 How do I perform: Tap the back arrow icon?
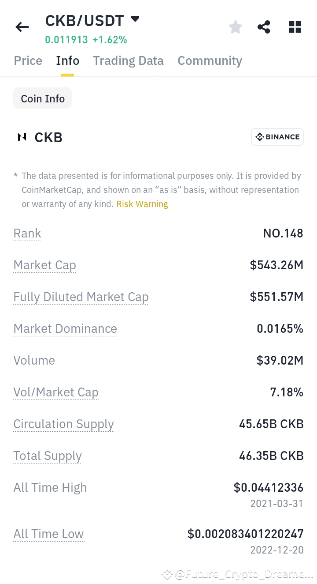point(22,27)
